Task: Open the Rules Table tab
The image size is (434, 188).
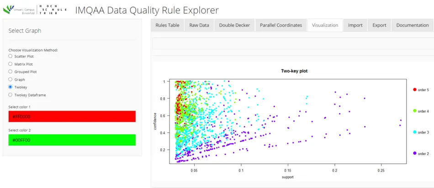Action: (x=167, y=25)
